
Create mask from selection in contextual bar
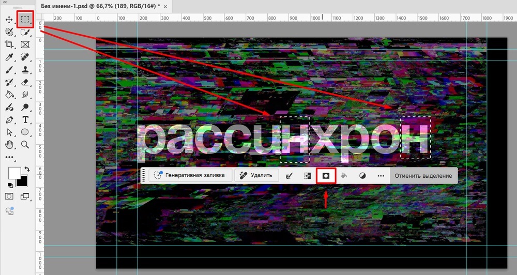(326, 176)
